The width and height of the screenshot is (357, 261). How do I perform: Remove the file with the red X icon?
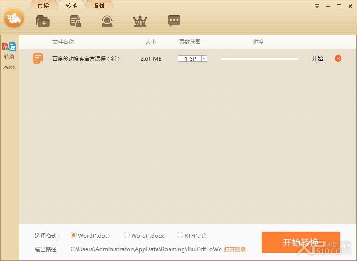click(x=338, y=58)
